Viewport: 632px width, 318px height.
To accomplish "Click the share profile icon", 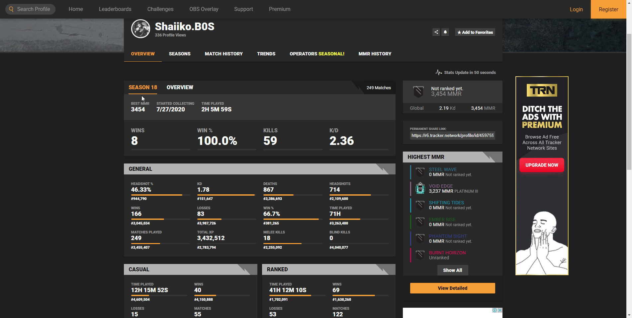I will click(x=436, y=32).
